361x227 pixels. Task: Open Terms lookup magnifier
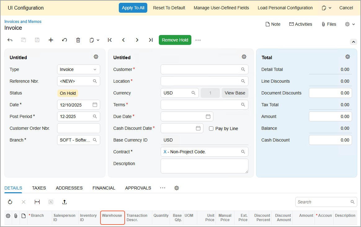[x=243, y=105]
